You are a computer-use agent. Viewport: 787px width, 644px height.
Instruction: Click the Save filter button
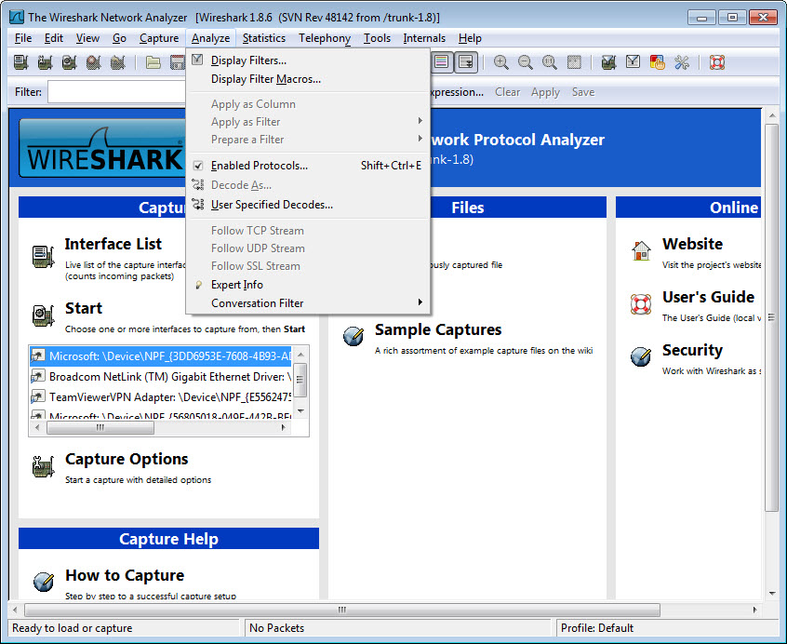tap(583, 92)
